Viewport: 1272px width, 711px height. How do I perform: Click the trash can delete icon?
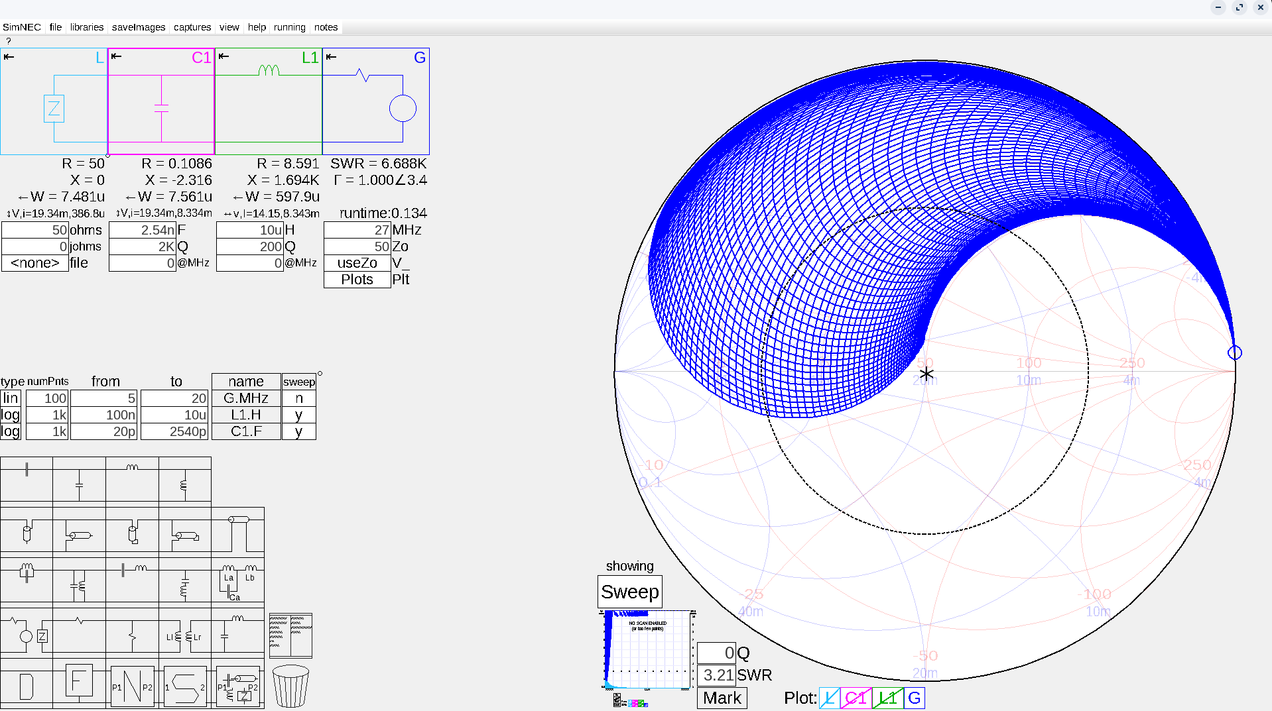(x=290, y=686)
